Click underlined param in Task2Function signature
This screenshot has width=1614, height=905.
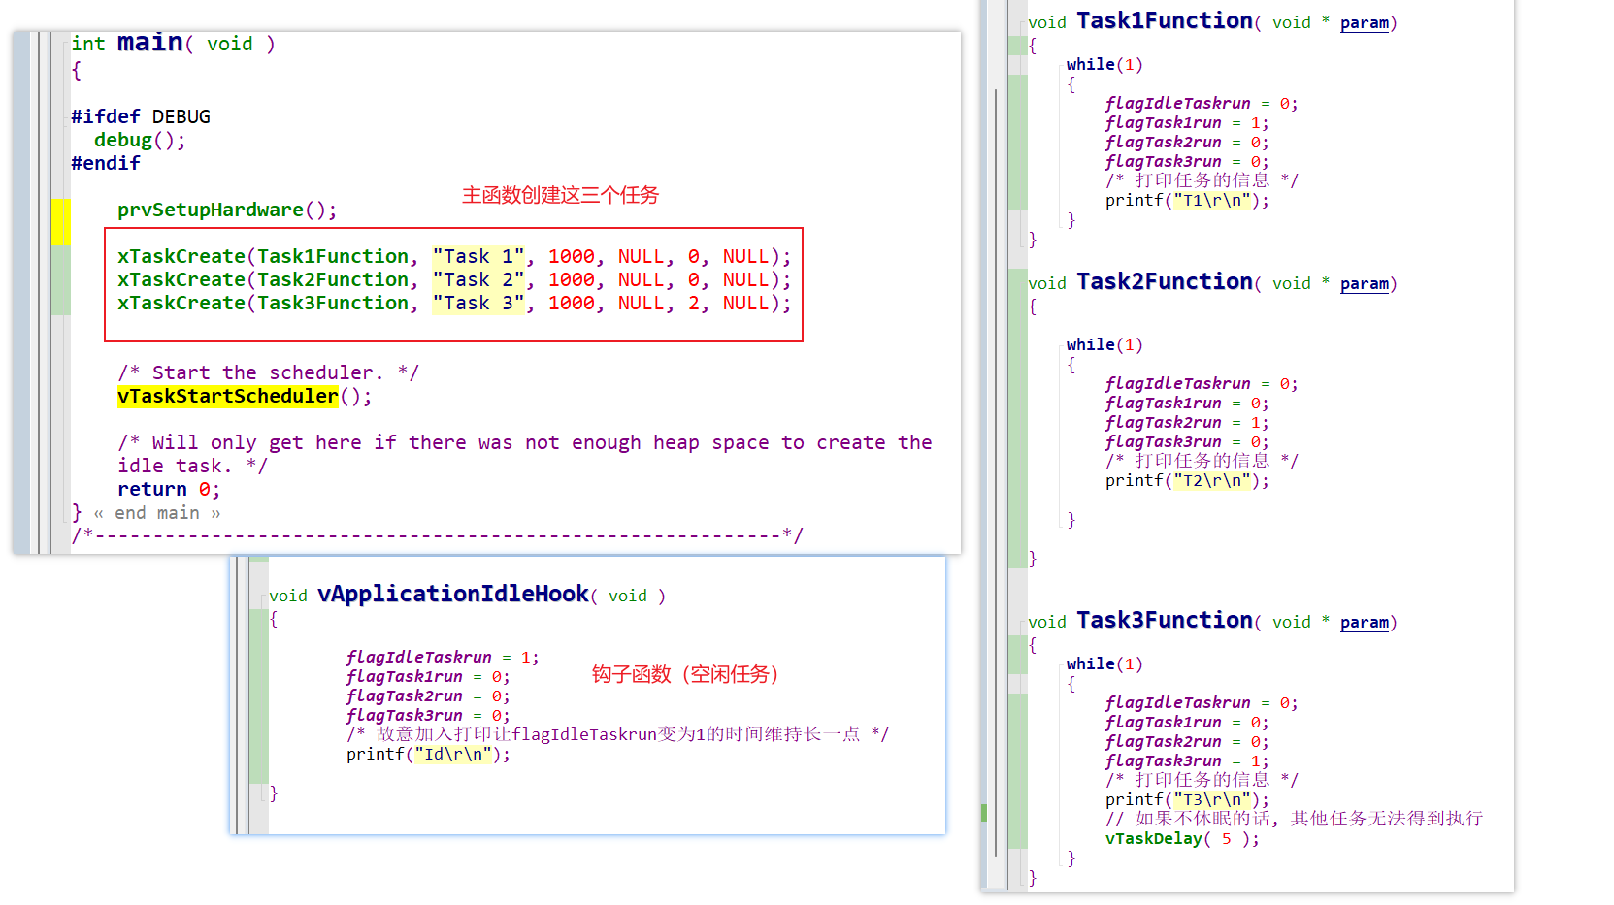coord(1365,283)
